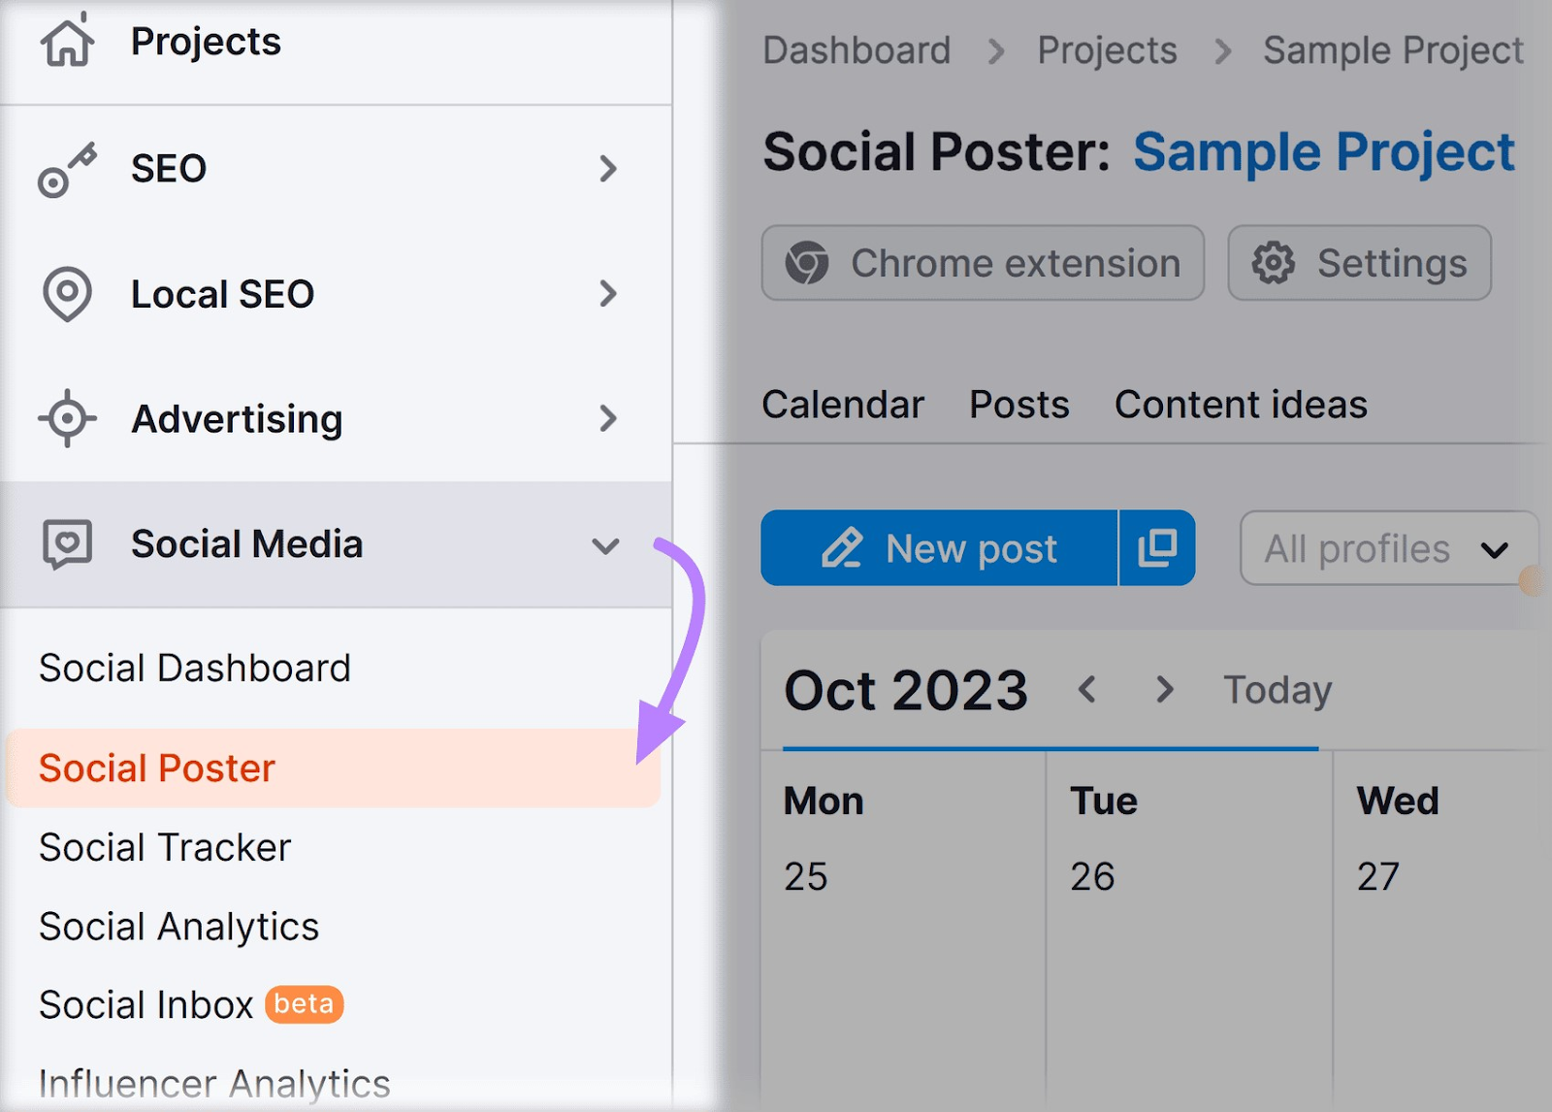Expand the SEO menu chevron

608,169
